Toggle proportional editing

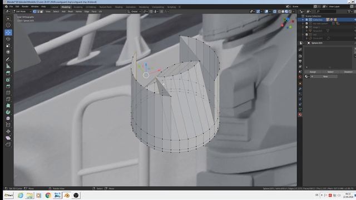pos(161,11)
